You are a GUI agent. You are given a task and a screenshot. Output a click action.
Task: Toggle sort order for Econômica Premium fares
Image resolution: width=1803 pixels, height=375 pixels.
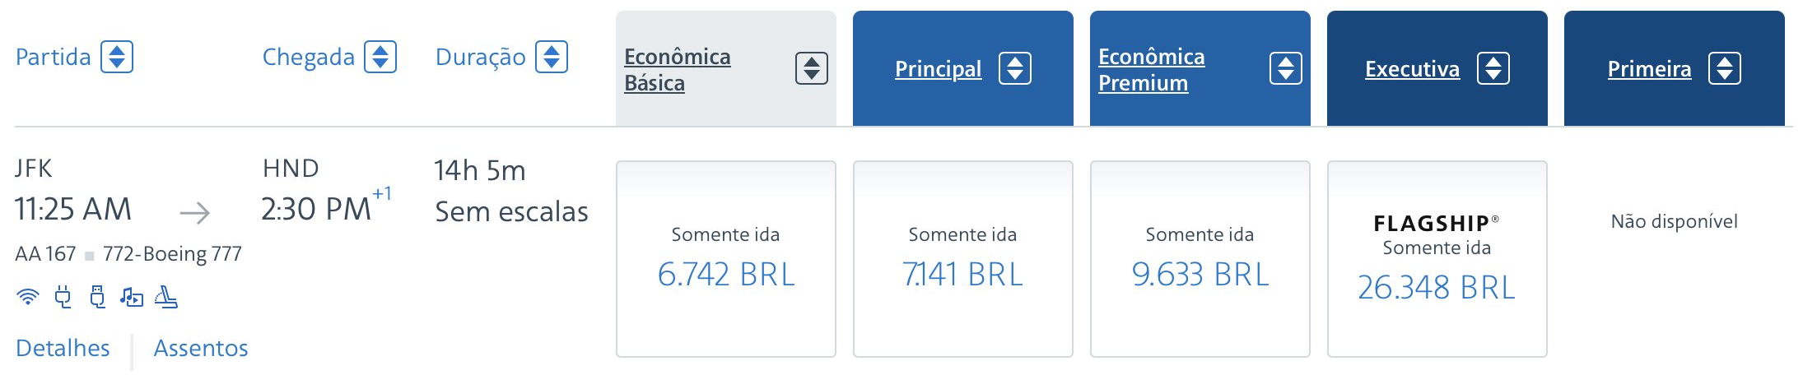(1286, 68)
